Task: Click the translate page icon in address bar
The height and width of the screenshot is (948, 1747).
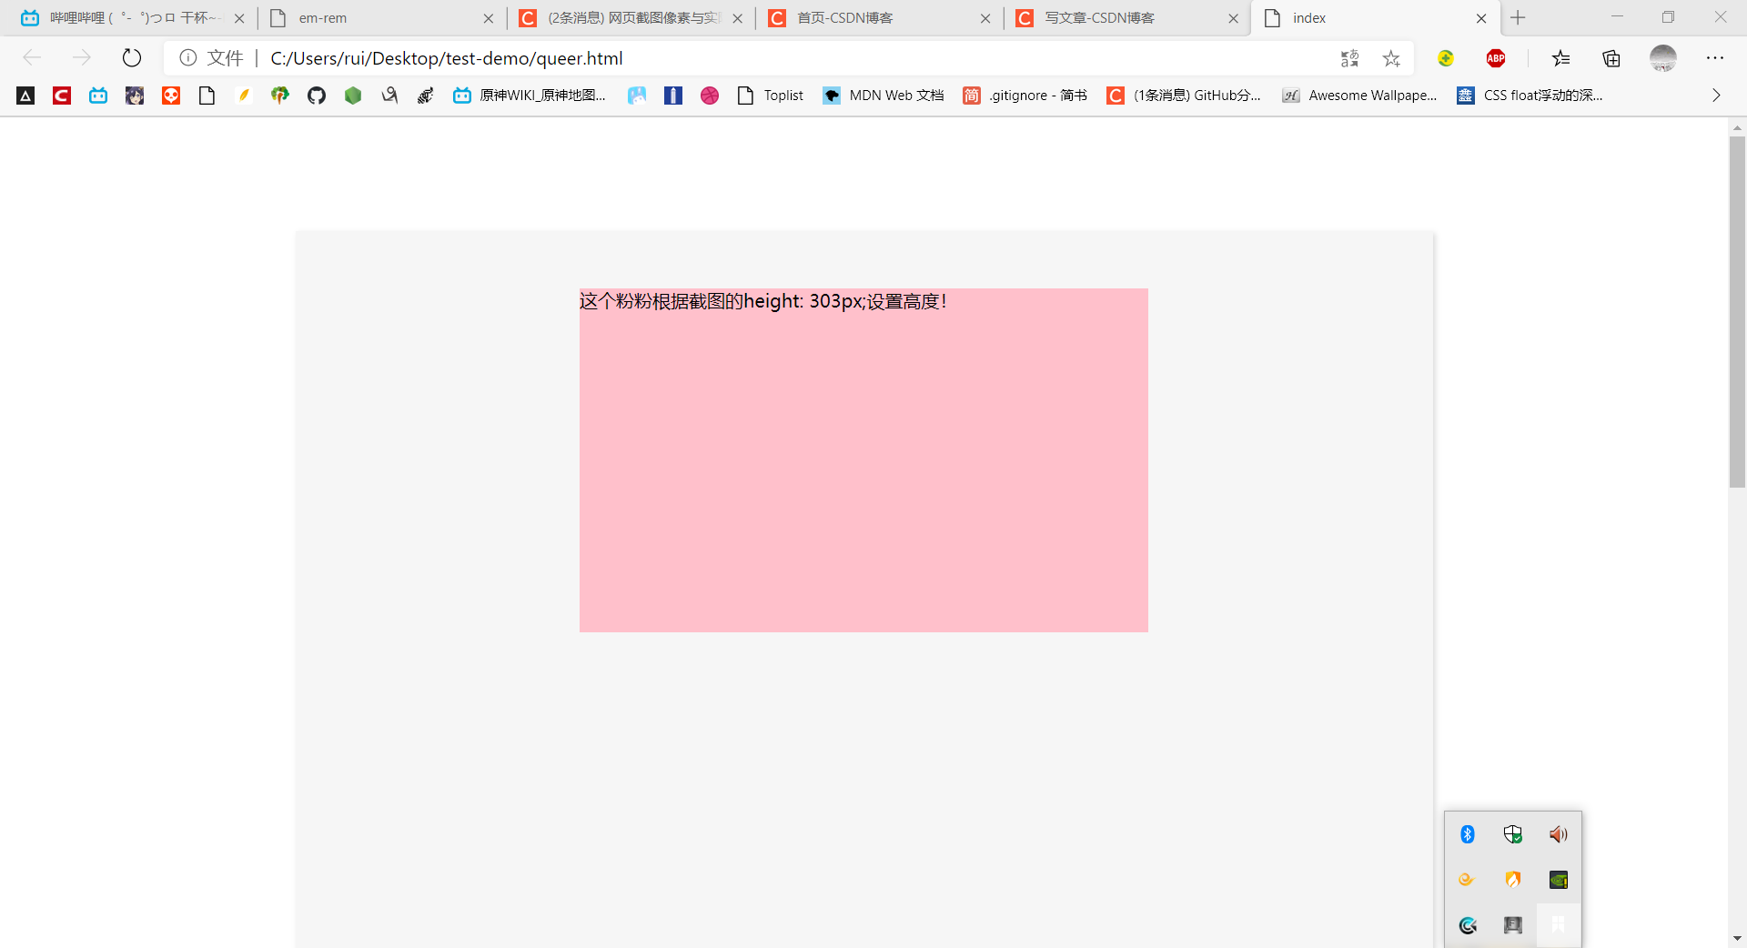Action: (x=1350, y=58)
